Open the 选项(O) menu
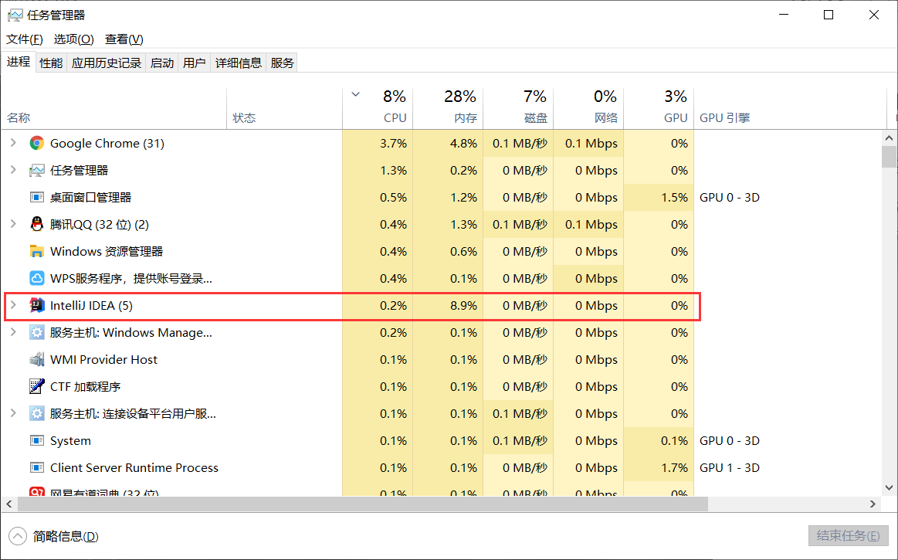The image size is (898, 560). coord(74,39)
